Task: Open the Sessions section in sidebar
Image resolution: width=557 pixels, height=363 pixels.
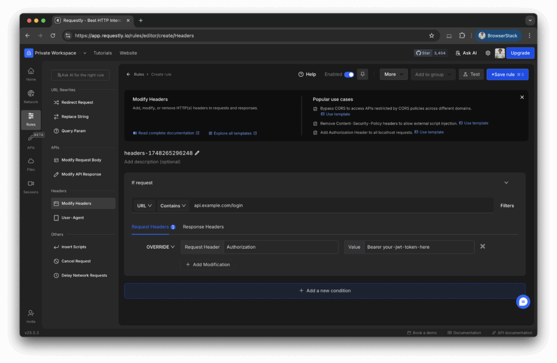Action: pos(31,187)
